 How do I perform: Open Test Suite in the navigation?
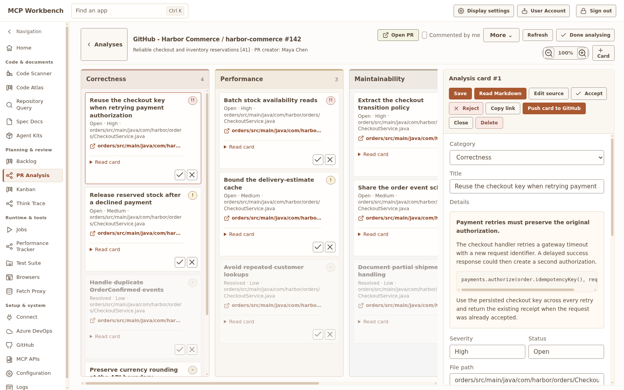[x=33, y=263]
